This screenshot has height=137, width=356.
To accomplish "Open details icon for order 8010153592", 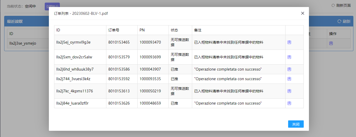I will 289,79.
